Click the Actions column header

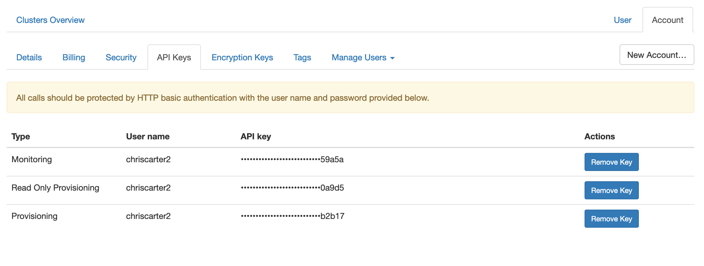(x=600, y=136)
